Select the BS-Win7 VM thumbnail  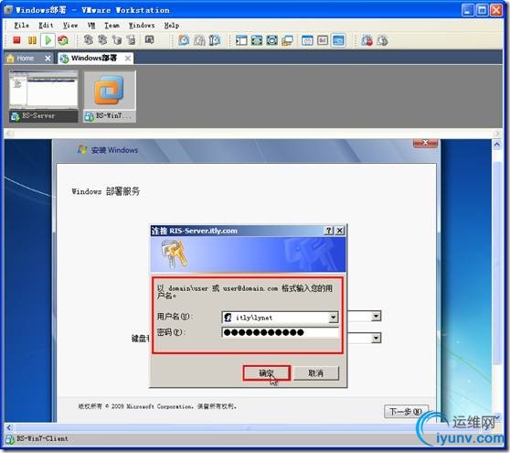click(x=110, y=96)
